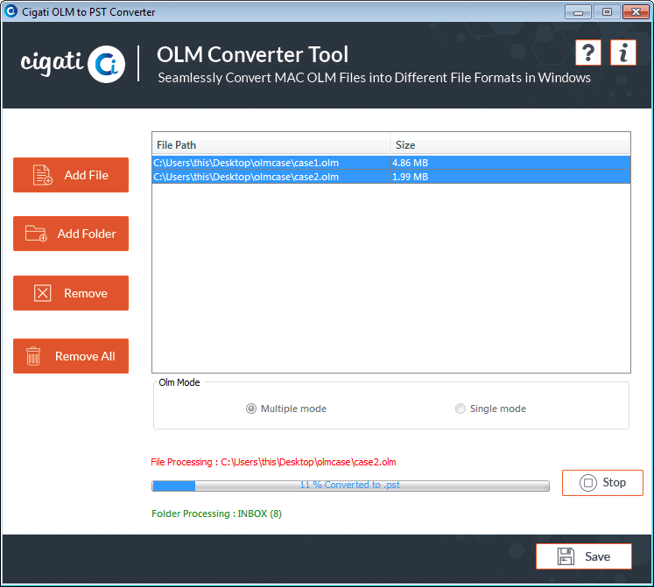The image size is (654, 587).
Task: Click the Size column header
Action: (x=510, y=145)
